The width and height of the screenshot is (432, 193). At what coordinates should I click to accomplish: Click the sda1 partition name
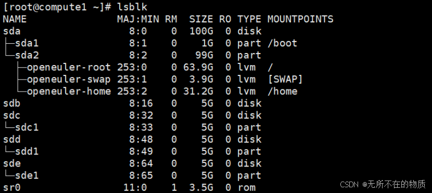[x=27, y=43]
